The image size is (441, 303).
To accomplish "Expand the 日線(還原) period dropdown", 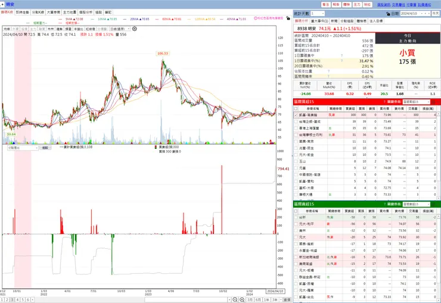I will coord(120,29).
